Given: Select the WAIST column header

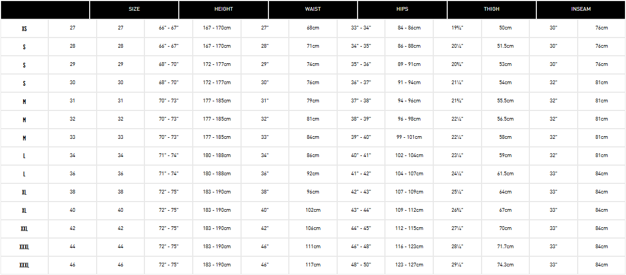Looking at the screenshot, I should (x=313, y=10).
